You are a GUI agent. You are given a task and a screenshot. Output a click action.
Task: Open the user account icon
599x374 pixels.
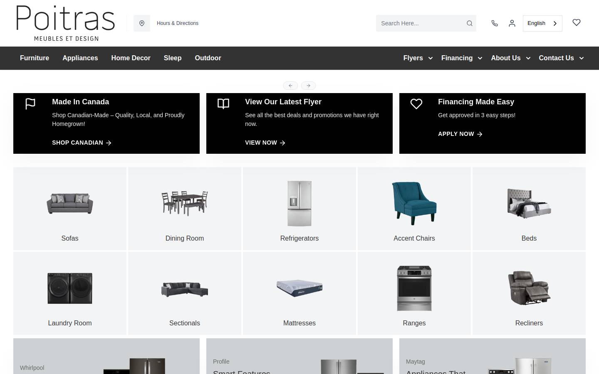click(512, 23)
